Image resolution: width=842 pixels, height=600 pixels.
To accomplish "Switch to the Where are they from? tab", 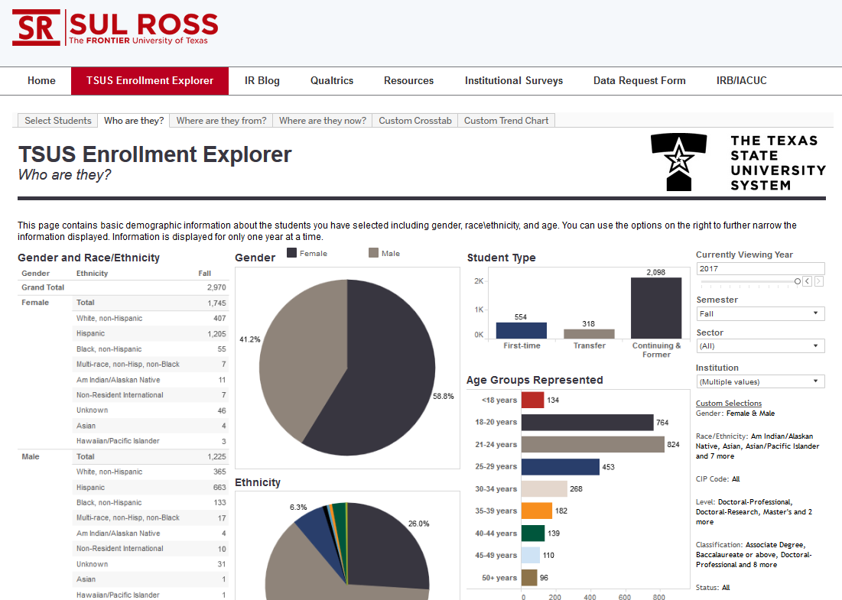I will coord(221,121).
